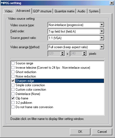Open the System tab
115x138 pixels.
[94, 11]
